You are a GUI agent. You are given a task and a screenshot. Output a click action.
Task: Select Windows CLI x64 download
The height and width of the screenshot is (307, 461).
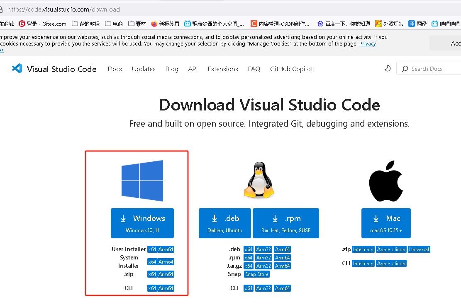click(152, 288)
